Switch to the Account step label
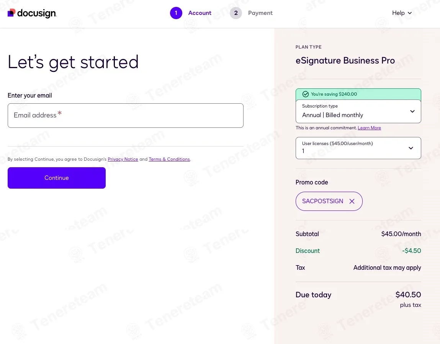Screen dimensions: 440x344 coord(200,13)
